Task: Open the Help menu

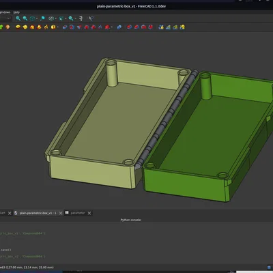Action: [x=16, y=12]
